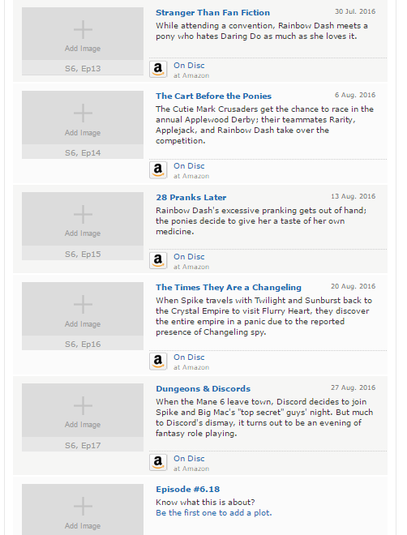Click Add Image thumbnail for S6, Ep16
Screen dimensions: 407x535
point(83,309)
